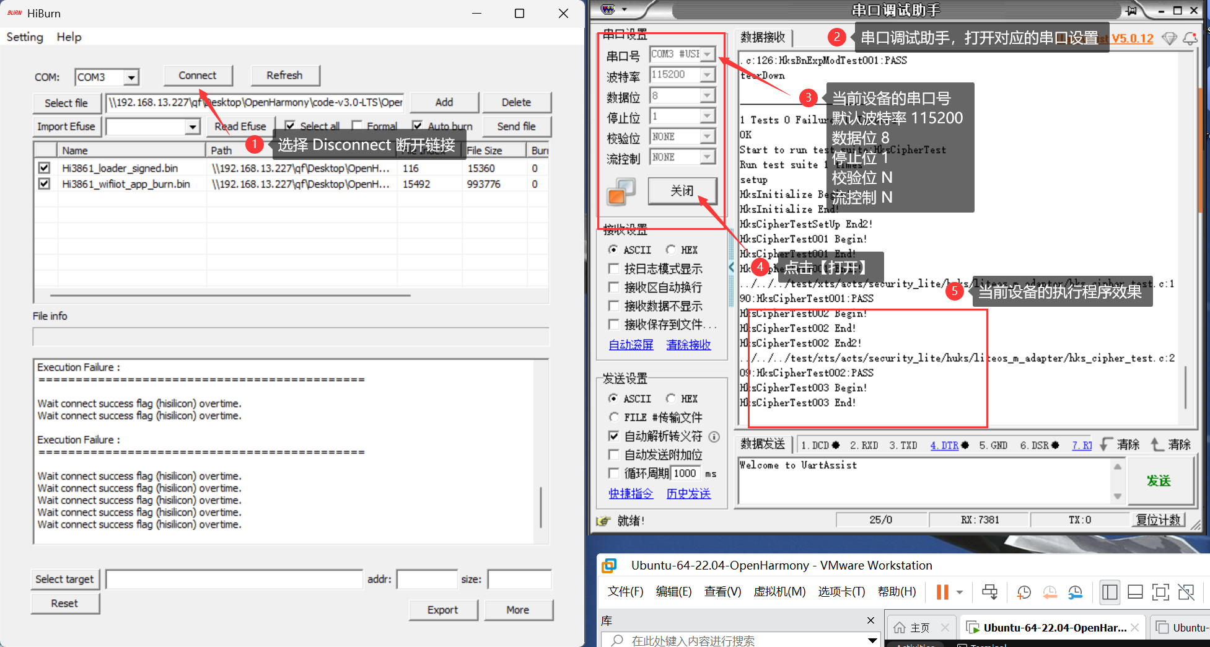1210x647 pixels.
Task: Open the notification bell icon in serial assistant
Action: tap(1191, 38)
